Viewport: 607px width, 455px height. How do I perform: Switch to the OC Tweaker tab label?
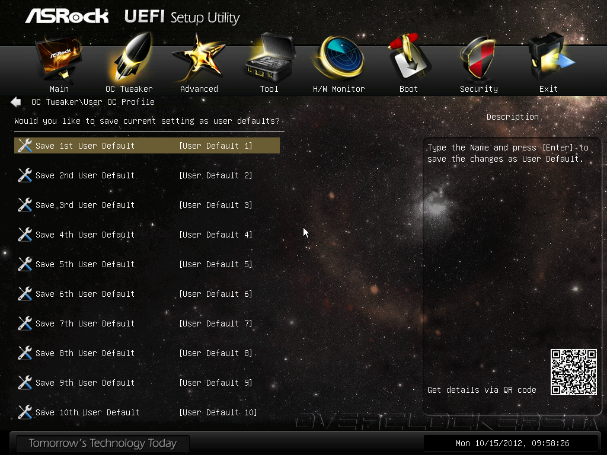129,89
